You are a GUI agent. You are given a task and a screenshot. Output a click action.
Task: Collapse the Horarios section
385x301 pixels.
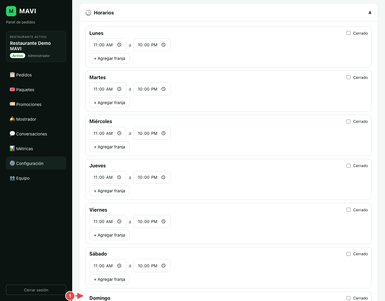coord(370,12)
